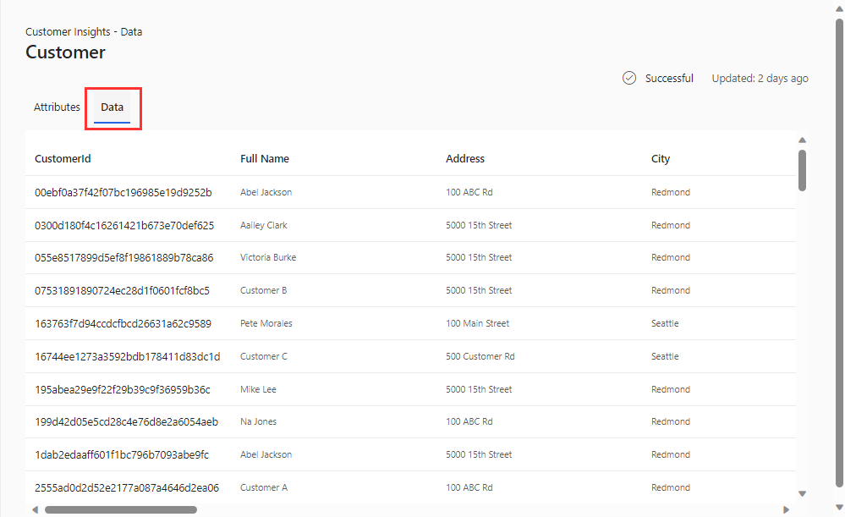Click the Updated: 2 days ago text

760,78
